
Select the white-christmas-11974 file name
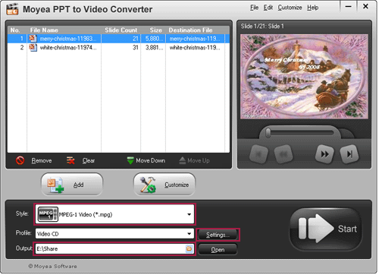pos(68,47)
